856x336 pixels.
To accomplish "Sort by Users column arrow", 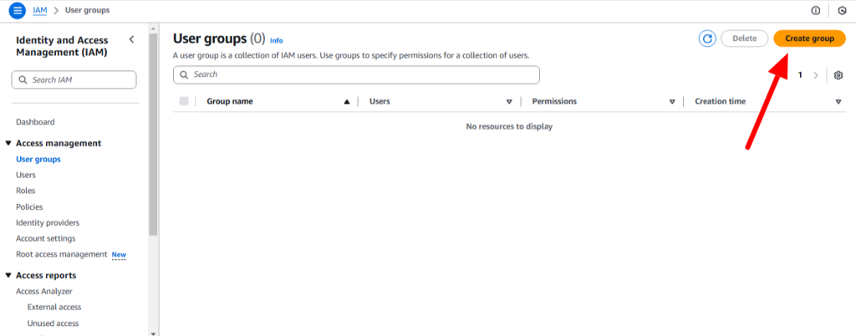I will coord(509,101).
